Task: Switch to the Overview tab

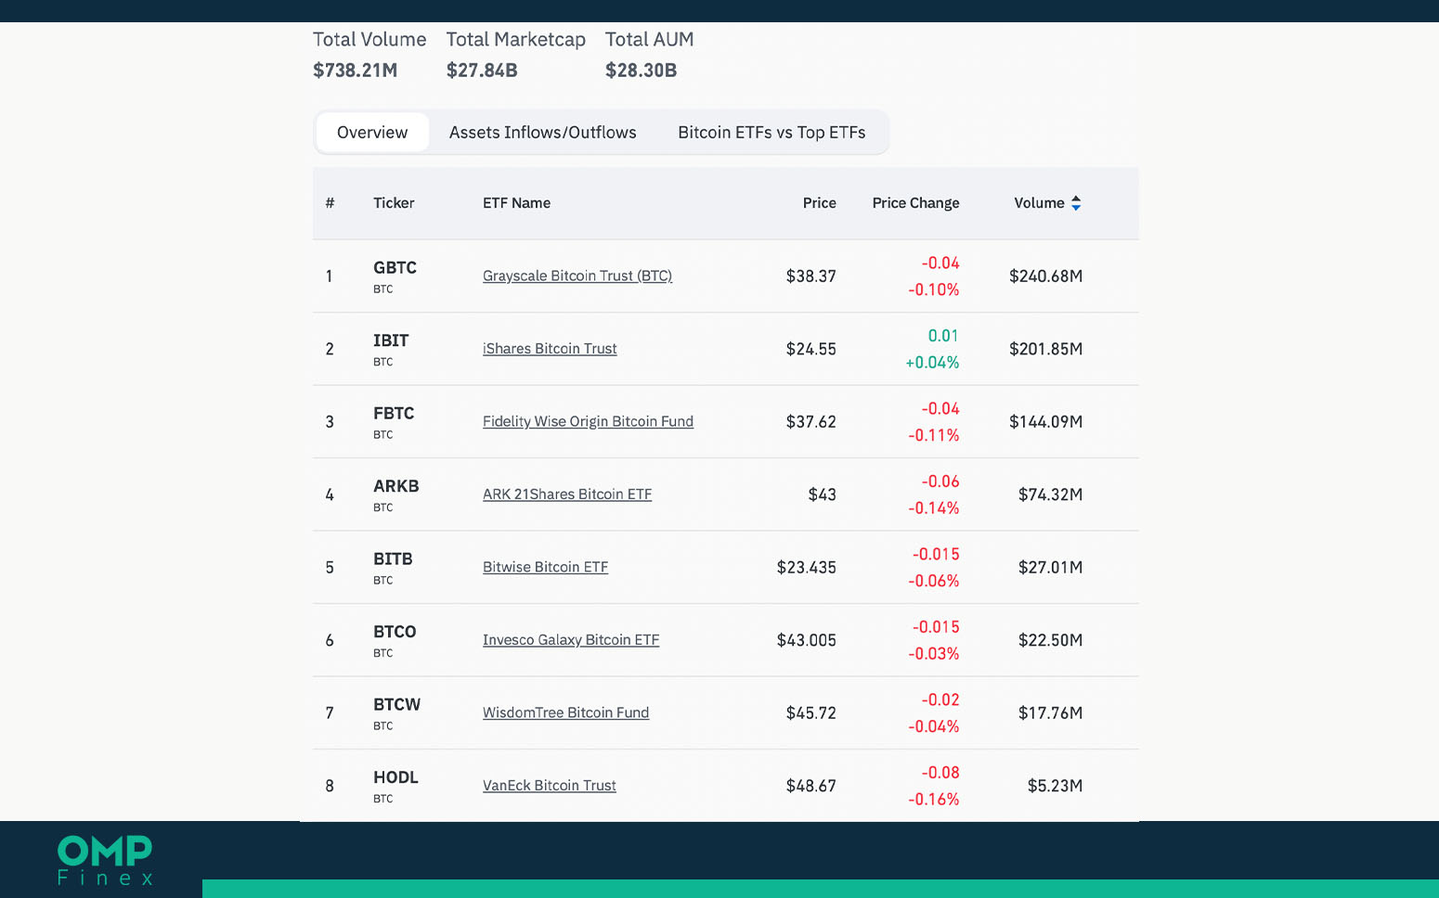Action: 372,133
